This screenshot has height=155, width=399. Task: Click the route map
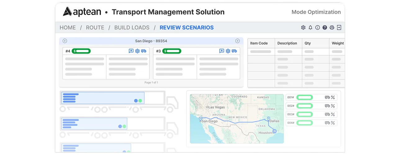coord(237,119)
